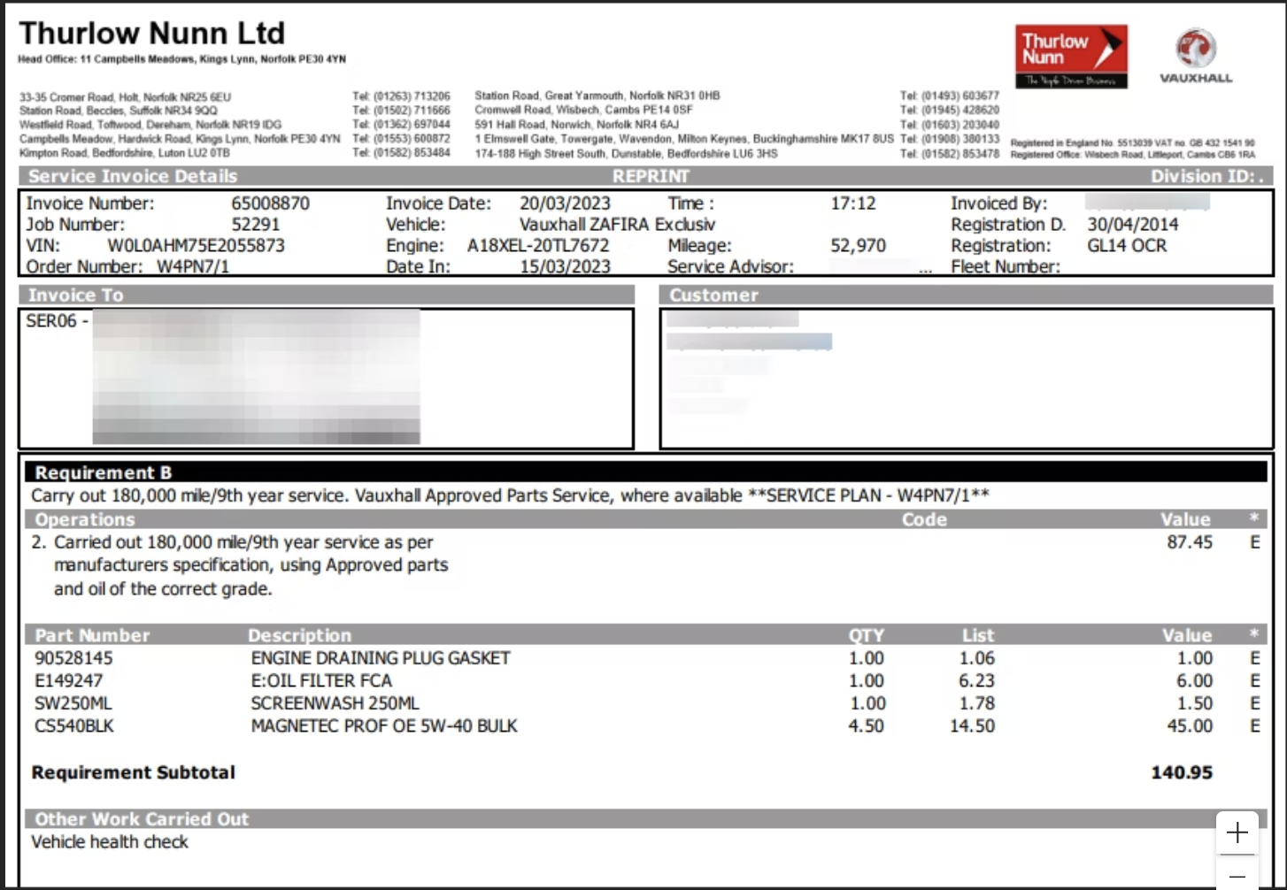Select part number 90528145
Image resolution: width=1287 pixels, height=890 pixels.
click(x=73, y=658)
